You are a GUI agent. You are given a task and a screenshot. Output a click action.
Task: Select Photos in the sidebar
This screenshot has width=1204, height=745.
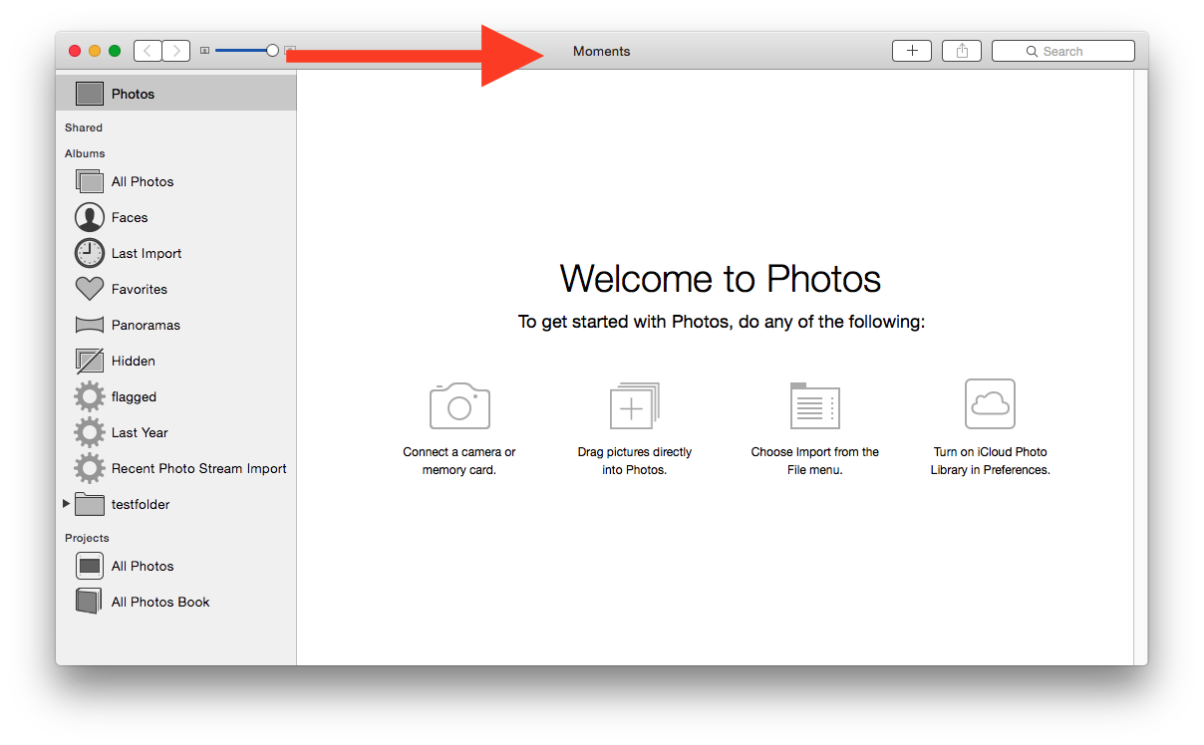pyautogui.click(x=175, y=94)
